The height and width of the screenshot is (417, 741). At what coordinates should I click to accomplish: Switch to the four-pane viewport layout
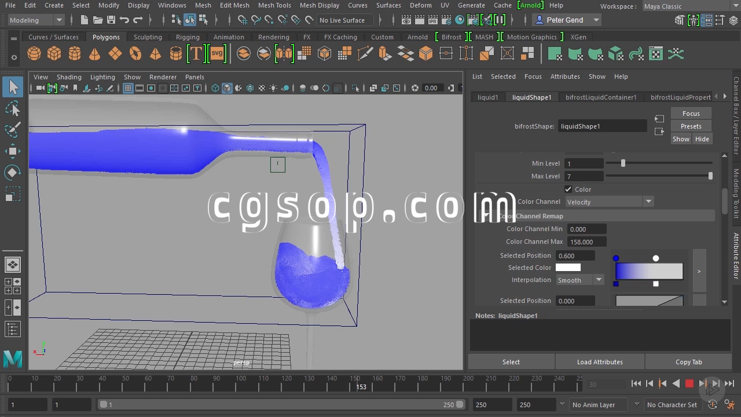click(x=13, y=286)
